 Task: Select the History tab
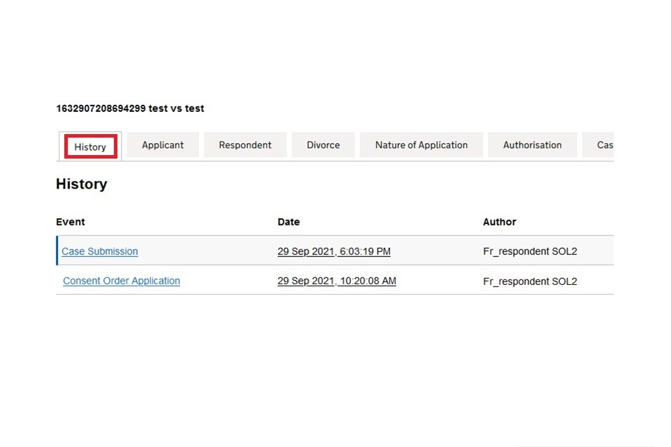click(x=90, y=147)
